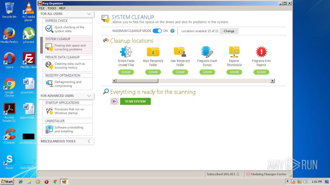Screen dimensions: 330x185
Task: Select Programs Crash Dumps icon
Action: coord(207,52)
